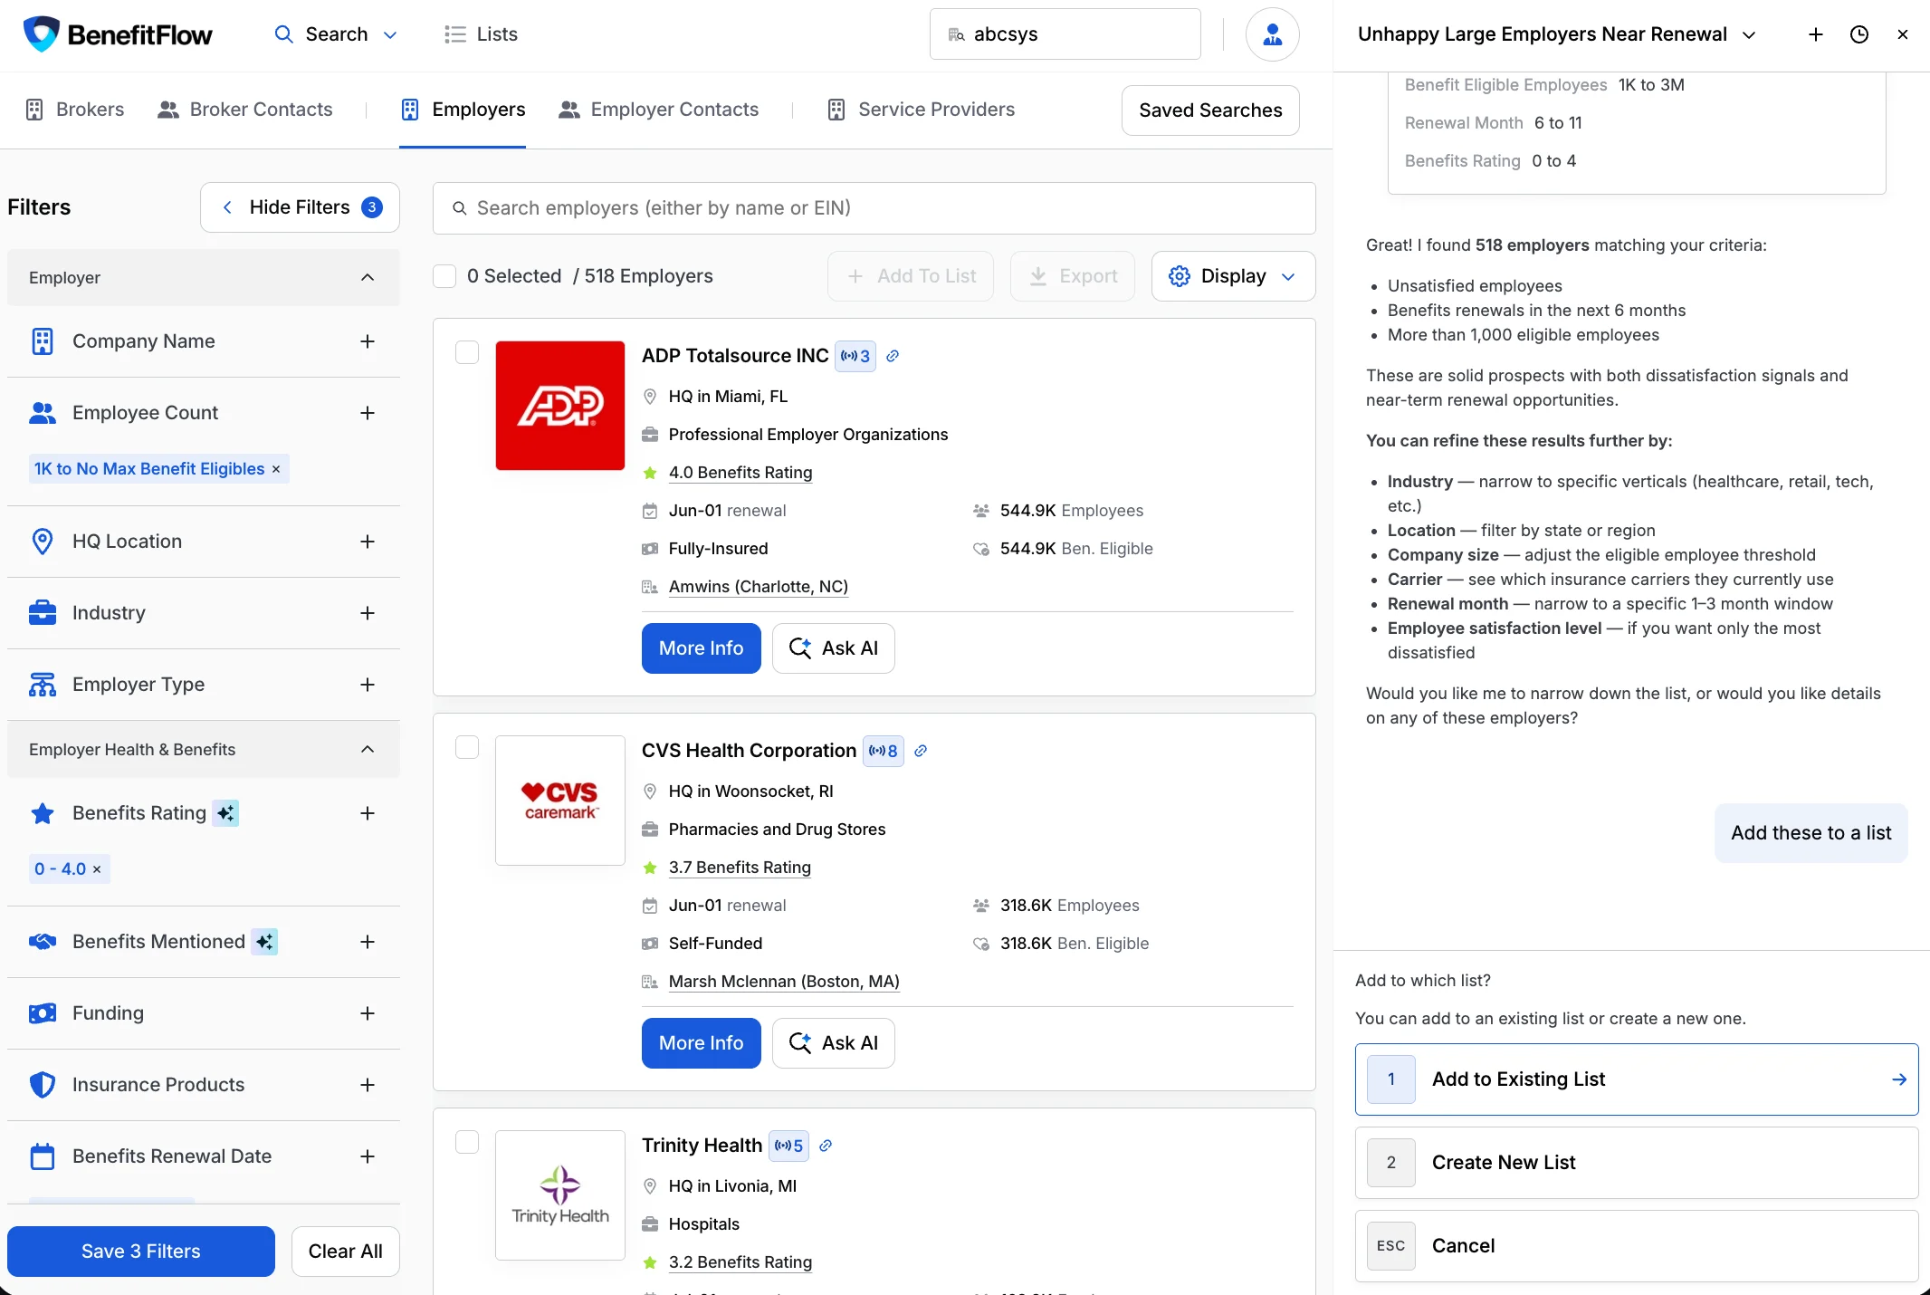Switch to the Service Providers tab
The width and height of the screenshot is (1930, 1295).
click(x=921, y=110)
